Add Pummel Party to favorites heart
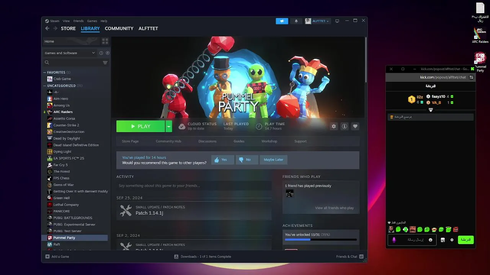 coord(355,126)
